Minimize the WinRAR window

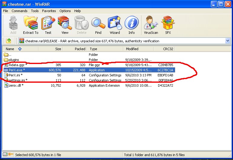(214, 4)
